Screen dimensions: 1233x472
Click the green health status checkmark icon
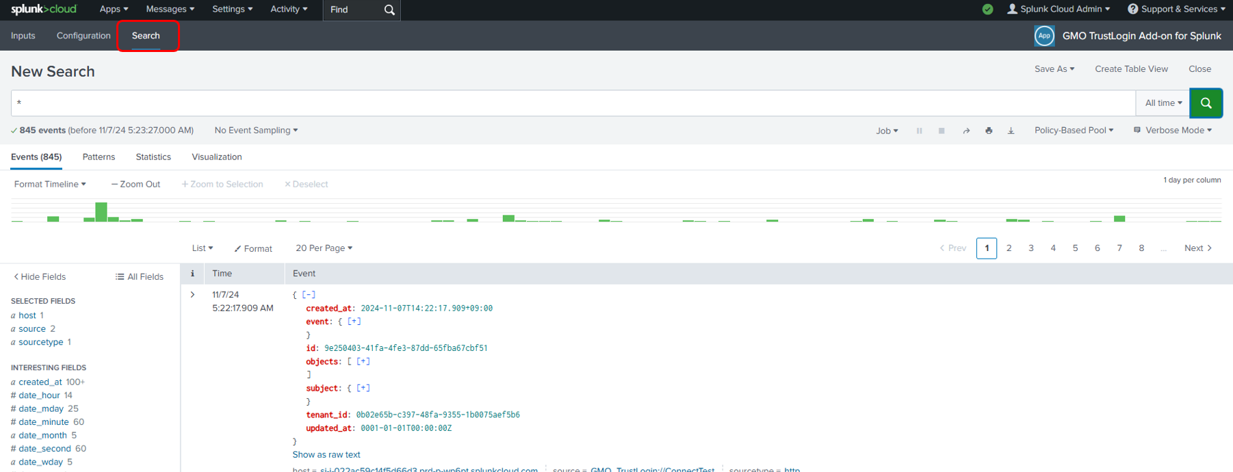[987, 9]
